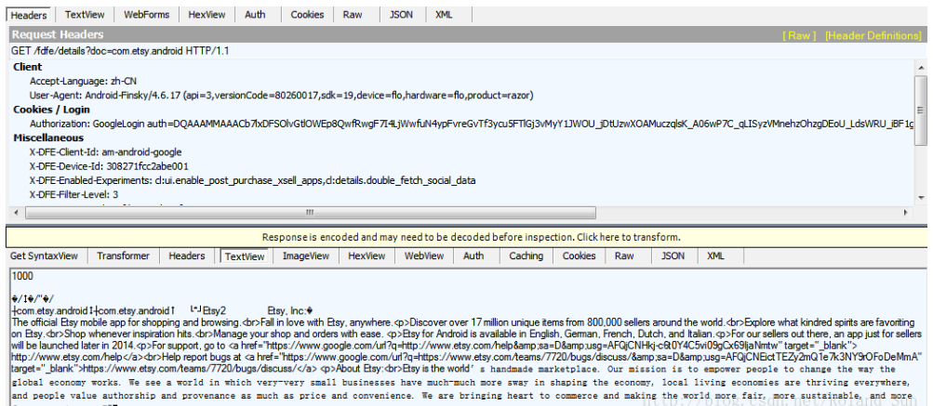The width and height of the screenshot is (933, 406).
Task: Open the response HexView tab
Action: (367, 256)
